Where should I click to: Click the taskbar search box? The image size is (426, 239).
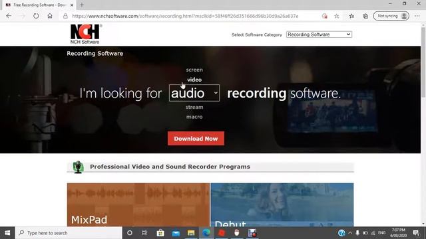tap(69, 233)
